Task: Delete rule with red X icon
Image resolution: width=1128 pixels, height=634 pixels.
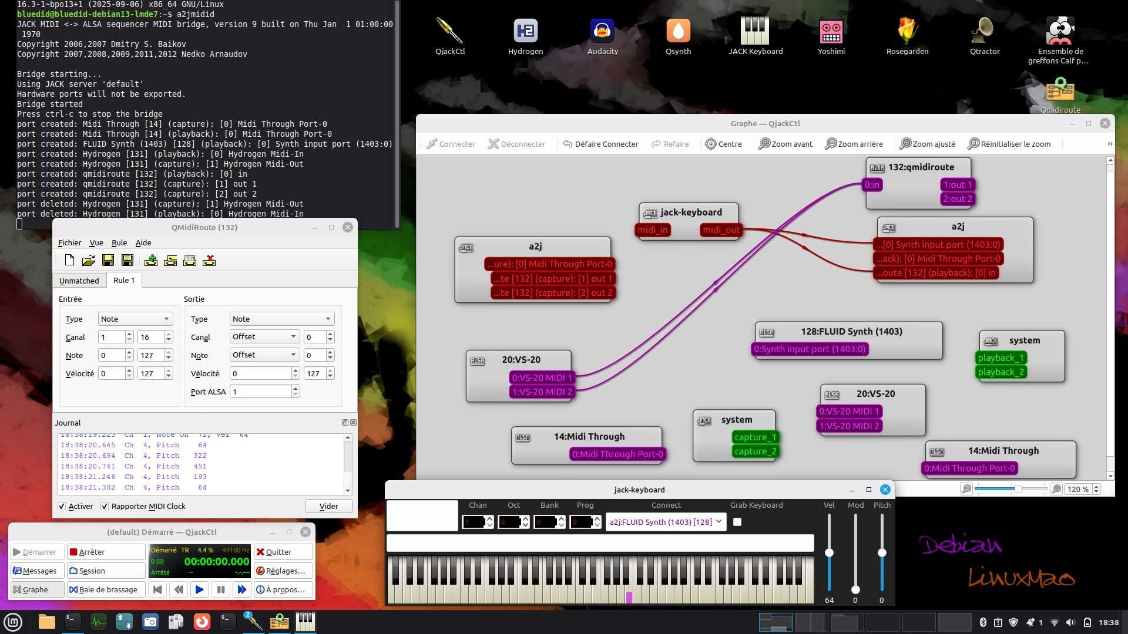Action: (209, 261)
